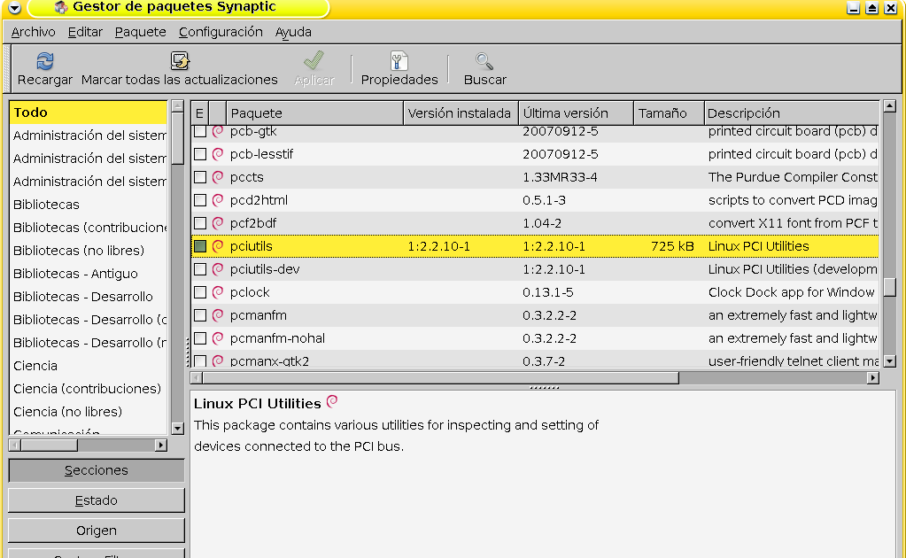Click package list horizontal scroll left arrow
The width and height of the screenshot is (906, 558).
pyautogui.click(x=197, y=378)
